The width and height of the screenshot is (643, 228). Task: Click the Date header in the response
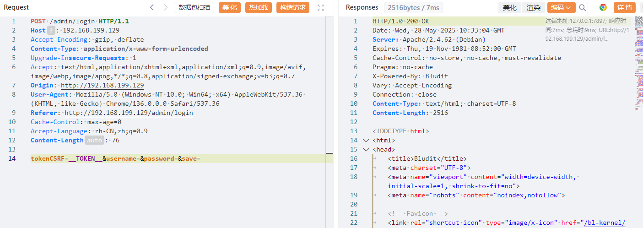click(x=438, y=30)
